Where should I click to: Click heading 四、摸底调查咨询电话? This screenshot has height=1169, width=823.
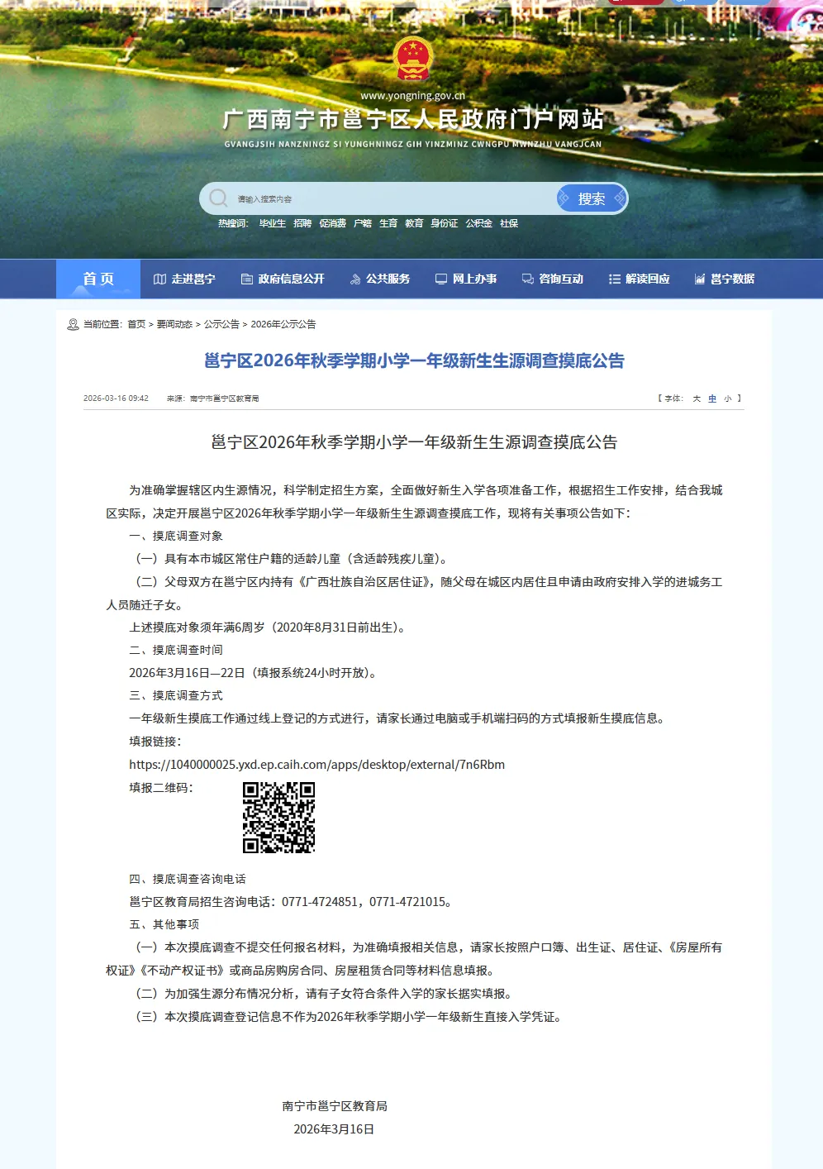(x=188, y=879)
